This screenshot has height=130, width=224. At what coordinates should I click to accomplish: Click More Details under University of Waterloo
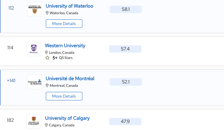point(64,24)
